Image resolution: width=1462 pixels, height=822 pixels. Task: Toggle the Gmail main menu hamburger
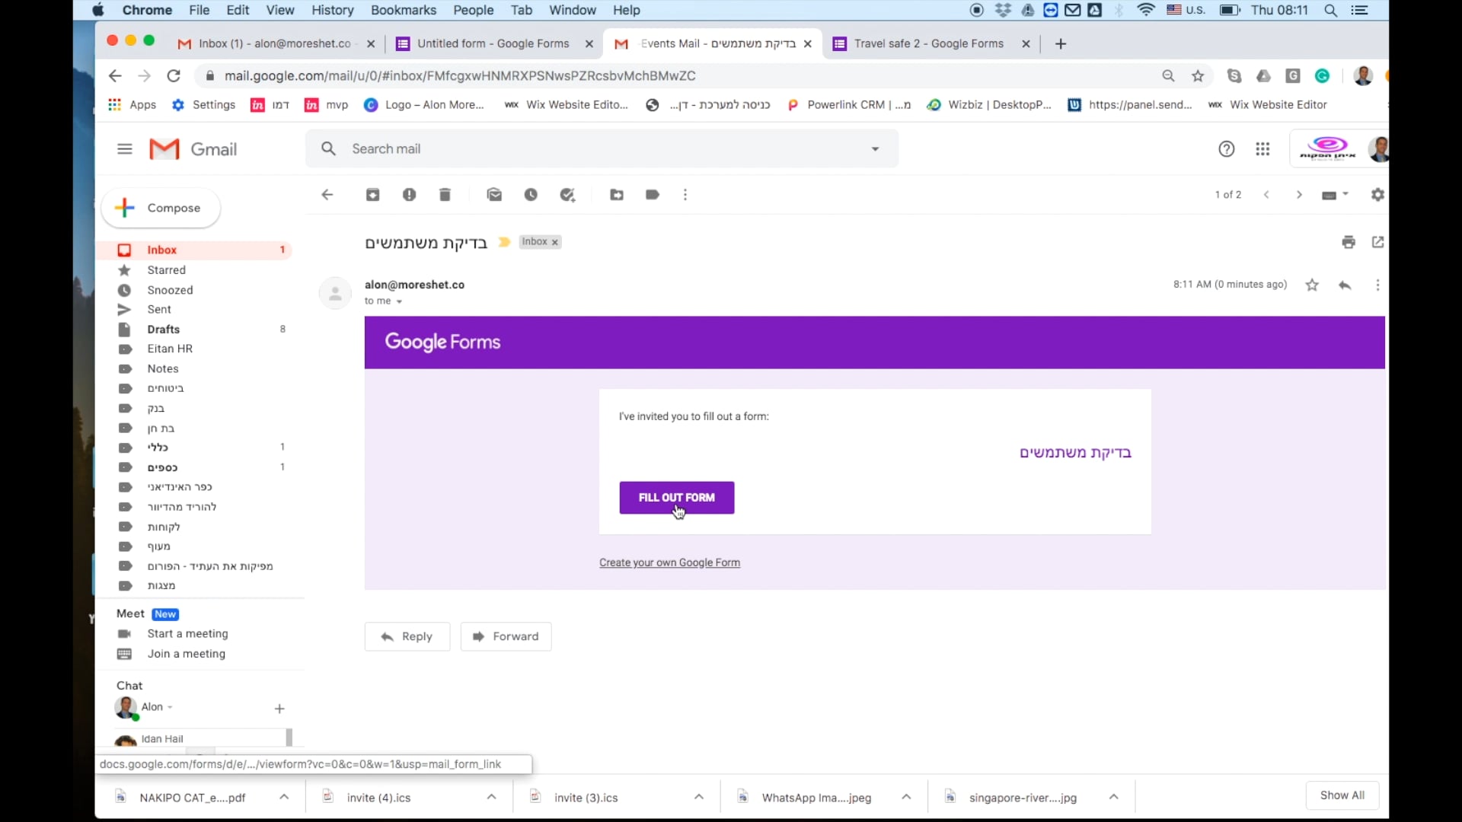coord(125,149)
